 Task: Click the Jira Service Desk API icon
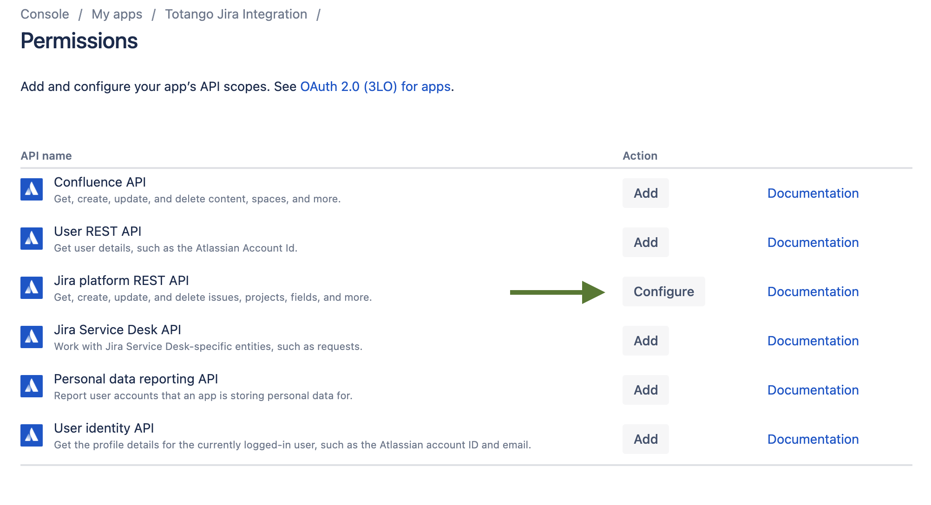32,337
